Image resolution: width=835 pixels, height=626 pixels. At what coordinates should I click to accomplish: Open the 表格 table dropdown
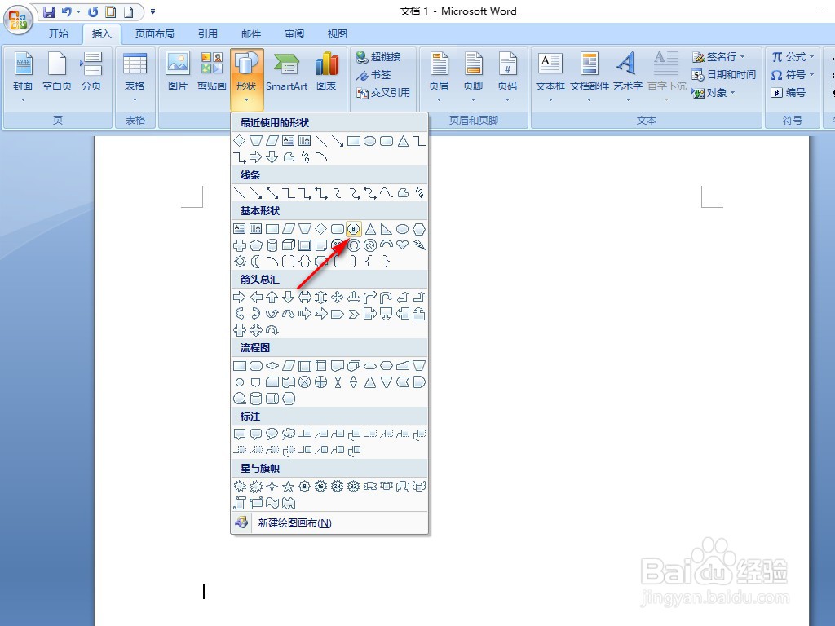(135, 77)
